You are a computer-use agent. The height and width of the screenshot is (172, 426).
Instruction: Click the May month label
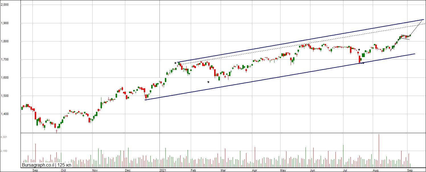click(283, 170)
